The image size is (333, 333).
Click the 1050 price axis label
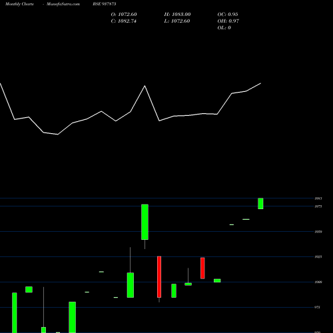point(318,232)
